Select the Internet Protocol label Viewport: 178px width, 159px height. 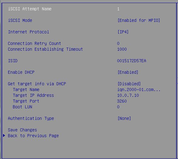(x=29, y=32)
